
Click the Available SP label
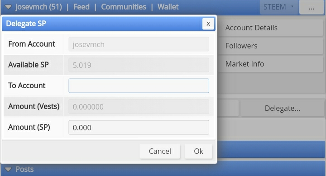(x=28, y=65)
